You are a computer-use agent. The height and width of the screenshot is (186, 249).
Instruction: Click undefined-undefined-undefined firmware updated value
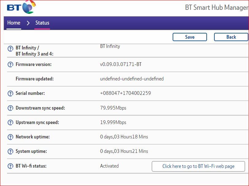point(132,79)
